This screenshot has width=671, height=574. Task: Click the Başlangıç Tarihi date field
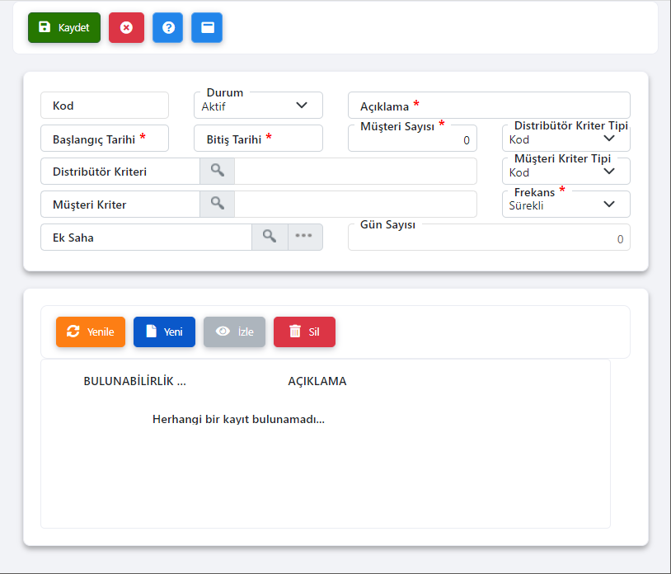(x=105, y=139)
